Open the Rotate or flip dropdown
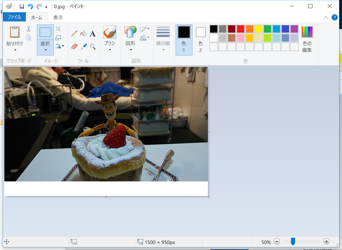 click(x=60, y=46)
